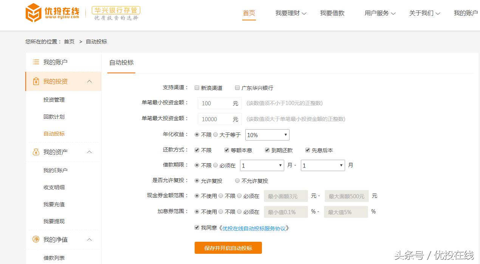Image resolution: width=480 pixels, height=264 pixels.
Task: Click the minimum investment amount input field
Action: [219, 103]
